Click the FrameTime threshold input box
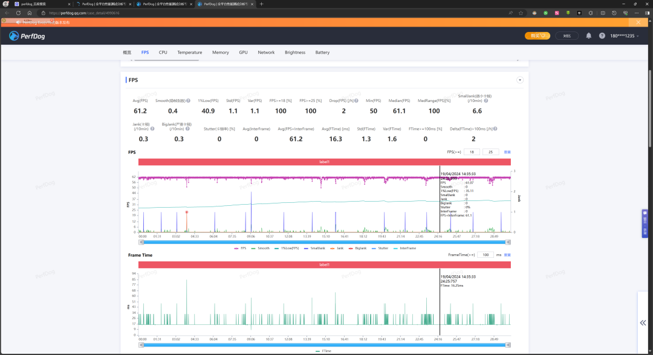This screenshot has width=653, height=355. click(x=485, y=255)
